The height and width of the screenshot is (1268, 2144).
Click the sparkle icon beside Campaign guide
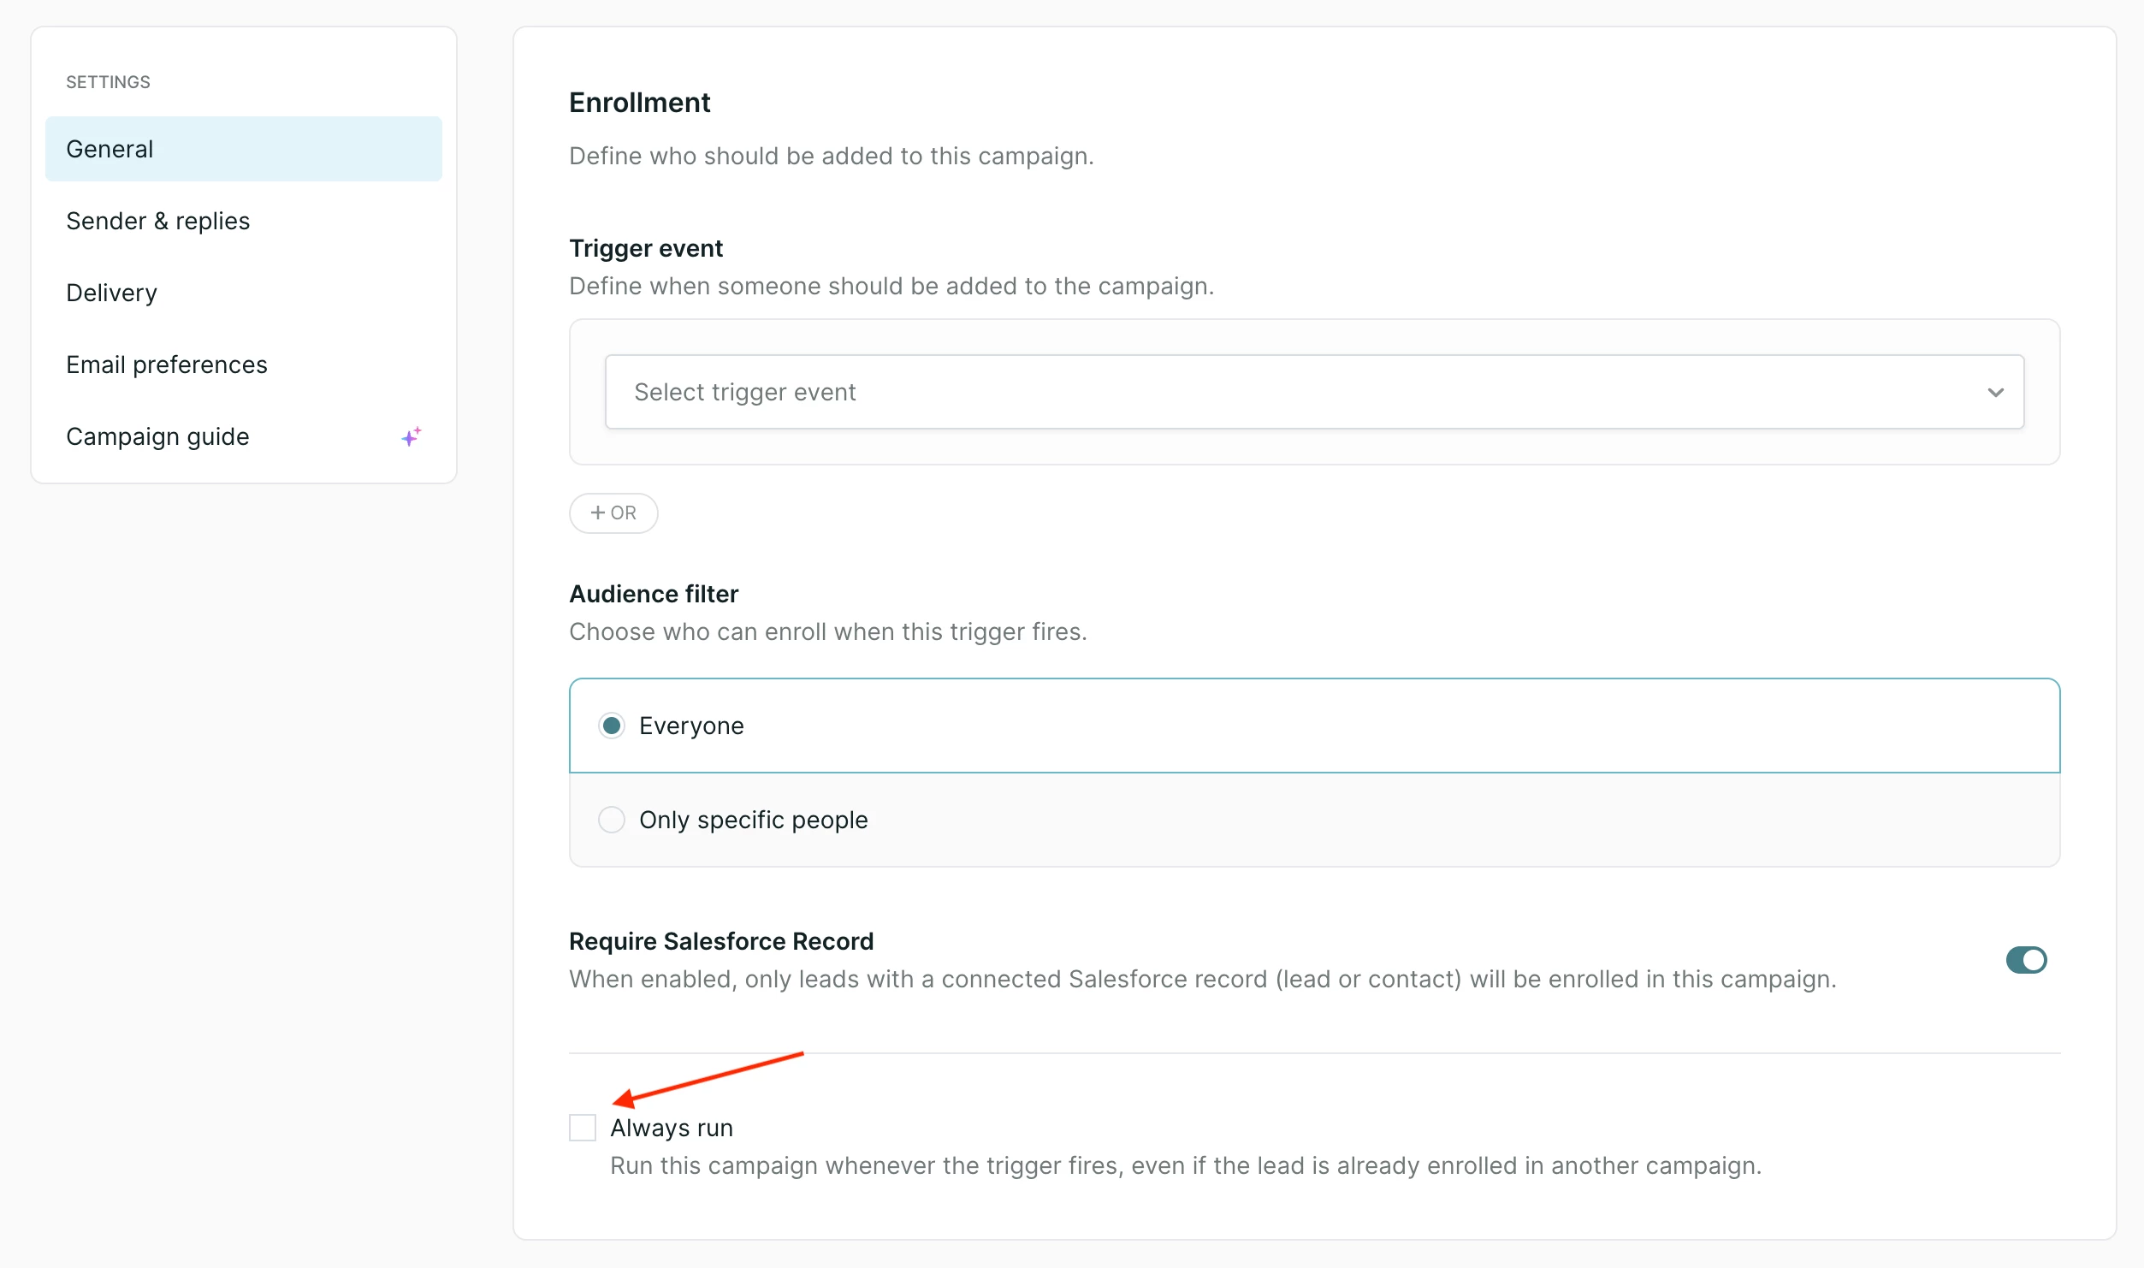click(412, 436)
